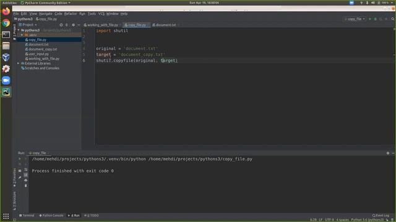Open Project panel gear settings
This screenshot has height=222, width=396.
tap(73, 25)
